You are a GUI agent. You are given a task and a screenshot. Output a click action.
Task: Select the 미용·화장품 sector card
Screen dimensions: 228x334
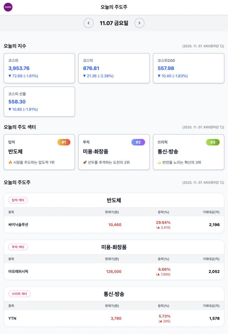click(x=114, y=152)
